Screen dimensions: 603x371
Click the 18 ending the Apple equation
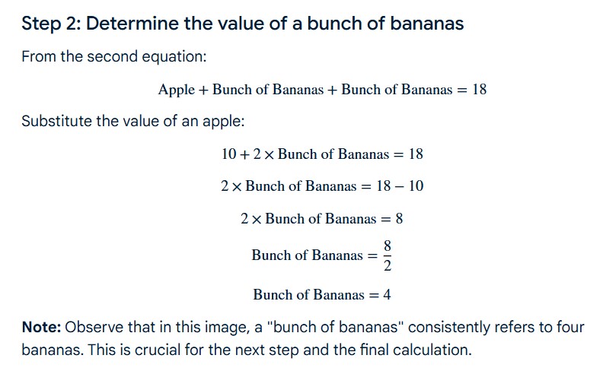click(479, 90)
